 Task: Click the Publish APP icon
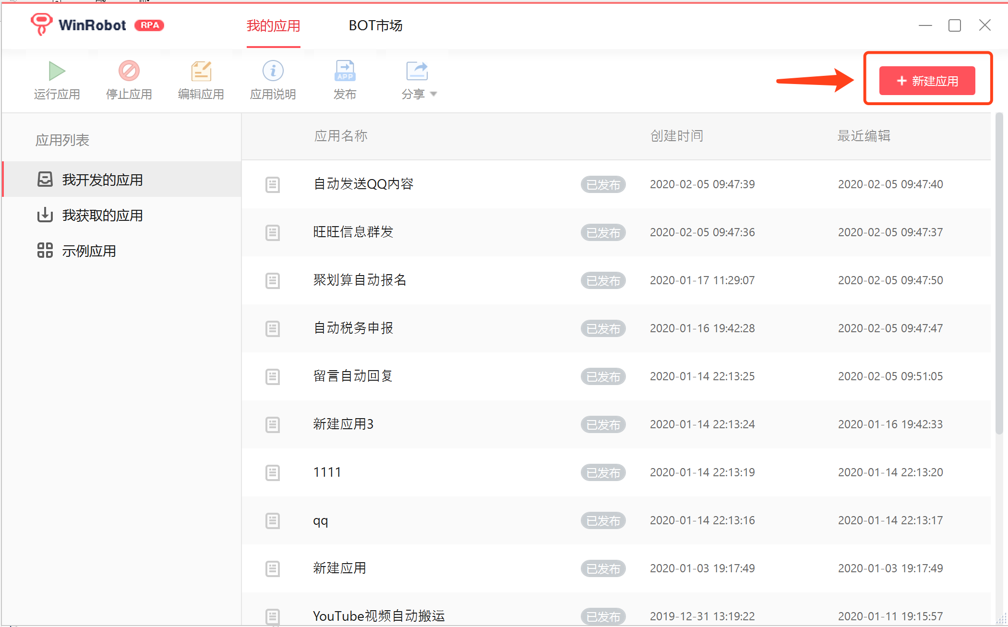345,71
